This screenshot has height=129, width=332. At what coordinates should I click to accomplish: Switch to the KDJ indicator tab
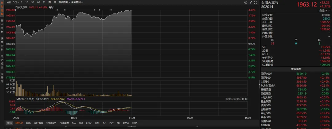pyautogui.click(x=74, y=123)
